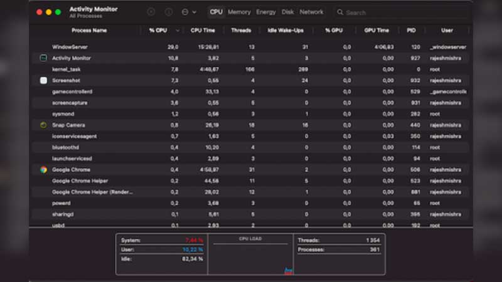Sort by the CPU Time column header
The width and height of the screenshot is (502, 282).
point(203,30)
